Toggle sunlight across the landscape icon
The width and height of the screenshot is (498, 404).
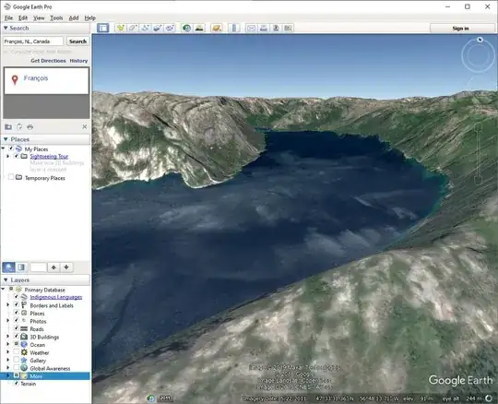199,28
